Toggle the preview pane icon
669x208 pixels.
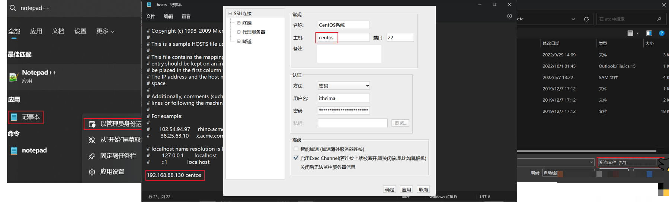point(649,33)
